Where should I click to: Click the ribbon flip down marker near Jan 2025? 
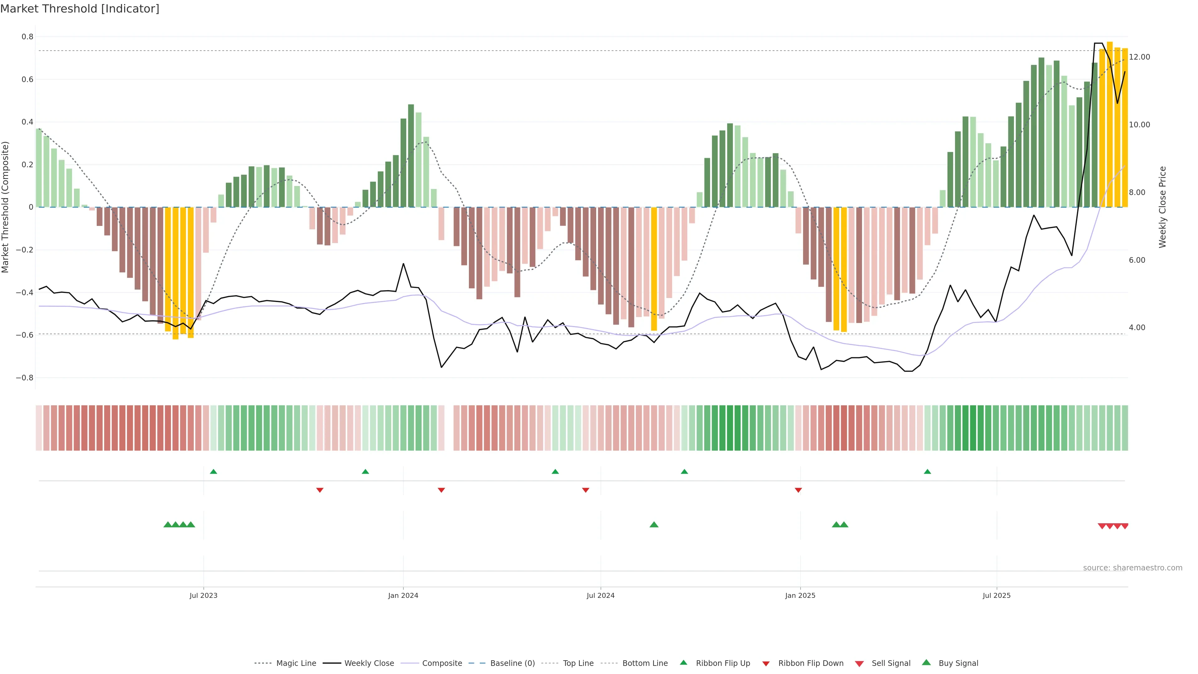pyautogui.click(x=798, y=490)
